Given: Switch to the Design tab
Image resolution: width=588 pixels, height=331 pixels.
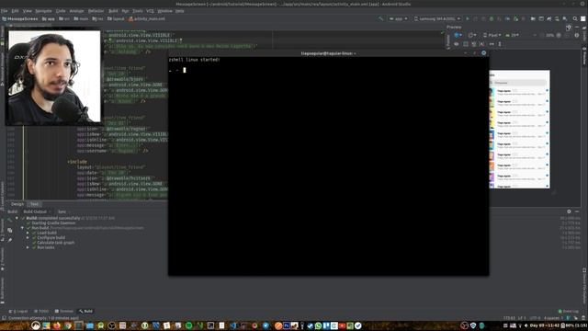Looking at the screenshot, I should pyautogui.click(x=17, y=204).
